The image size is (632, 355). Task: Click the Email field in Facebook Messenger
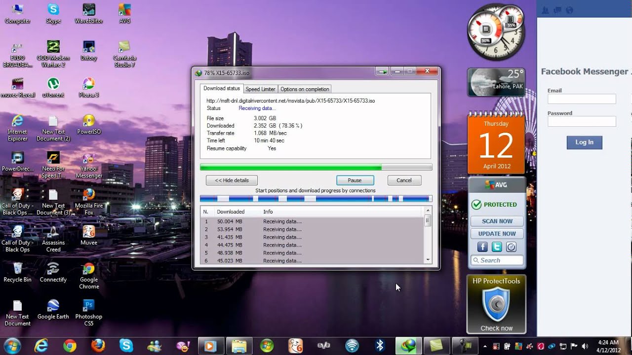coord(582,99)
